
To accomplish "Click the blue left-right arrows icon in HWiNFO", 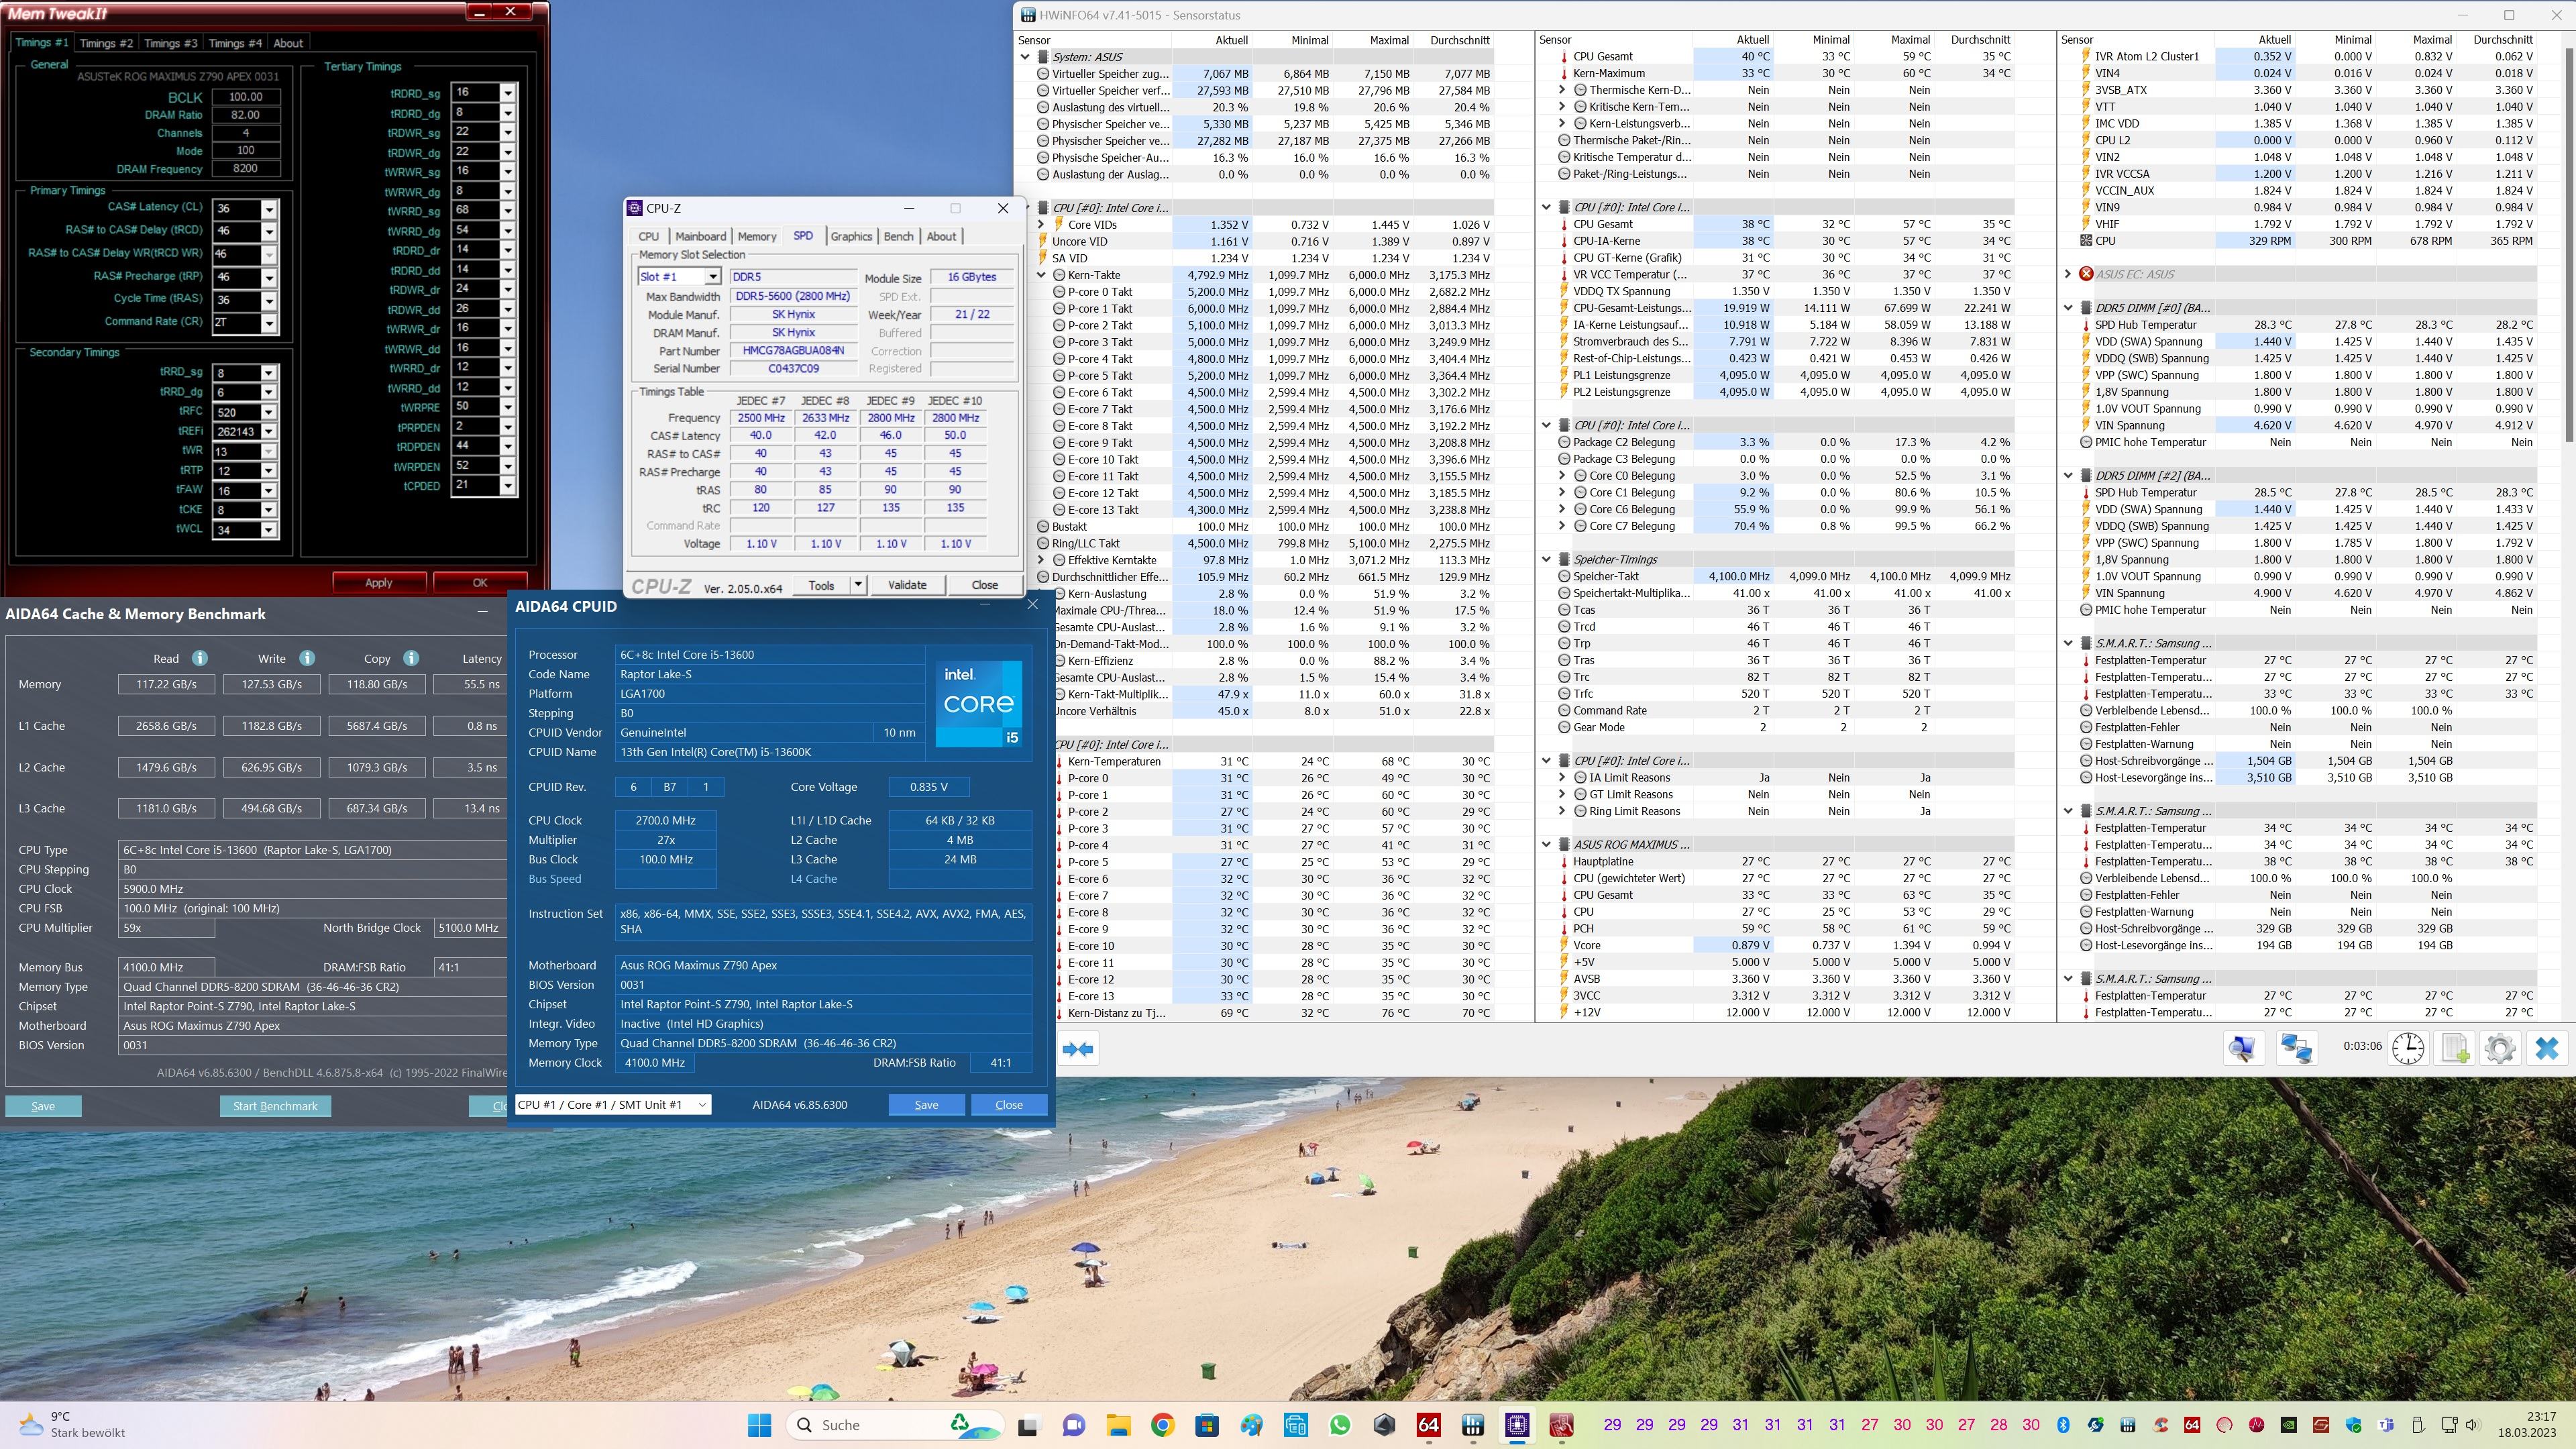I will point(1077,1048).
